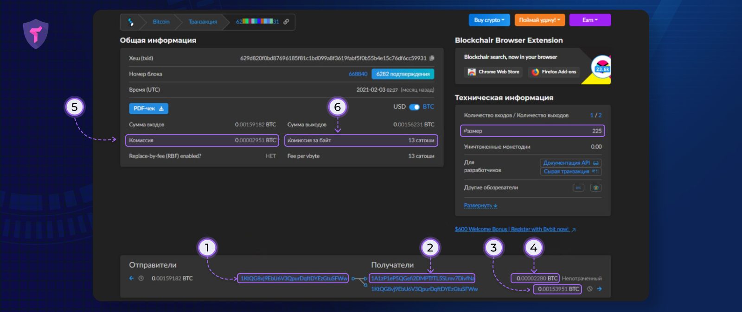Go to Bitcoin in the breadcrumb

point(161,22)
